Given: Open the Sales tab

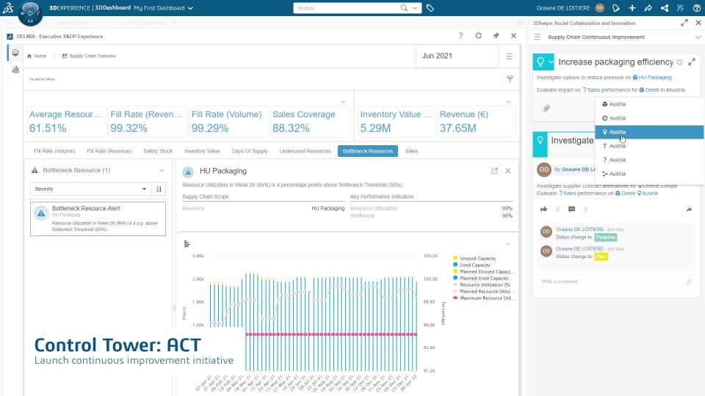Looking at the screenshot, I should pyautogui.click(x=411, y=151).
